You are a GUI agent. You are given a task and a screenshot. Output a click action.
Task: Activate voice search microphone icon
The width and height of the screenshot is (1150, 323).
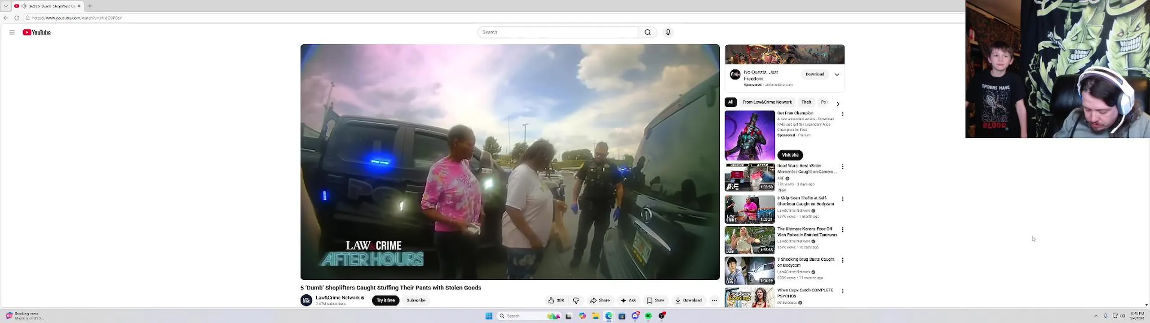coord(668,32)
